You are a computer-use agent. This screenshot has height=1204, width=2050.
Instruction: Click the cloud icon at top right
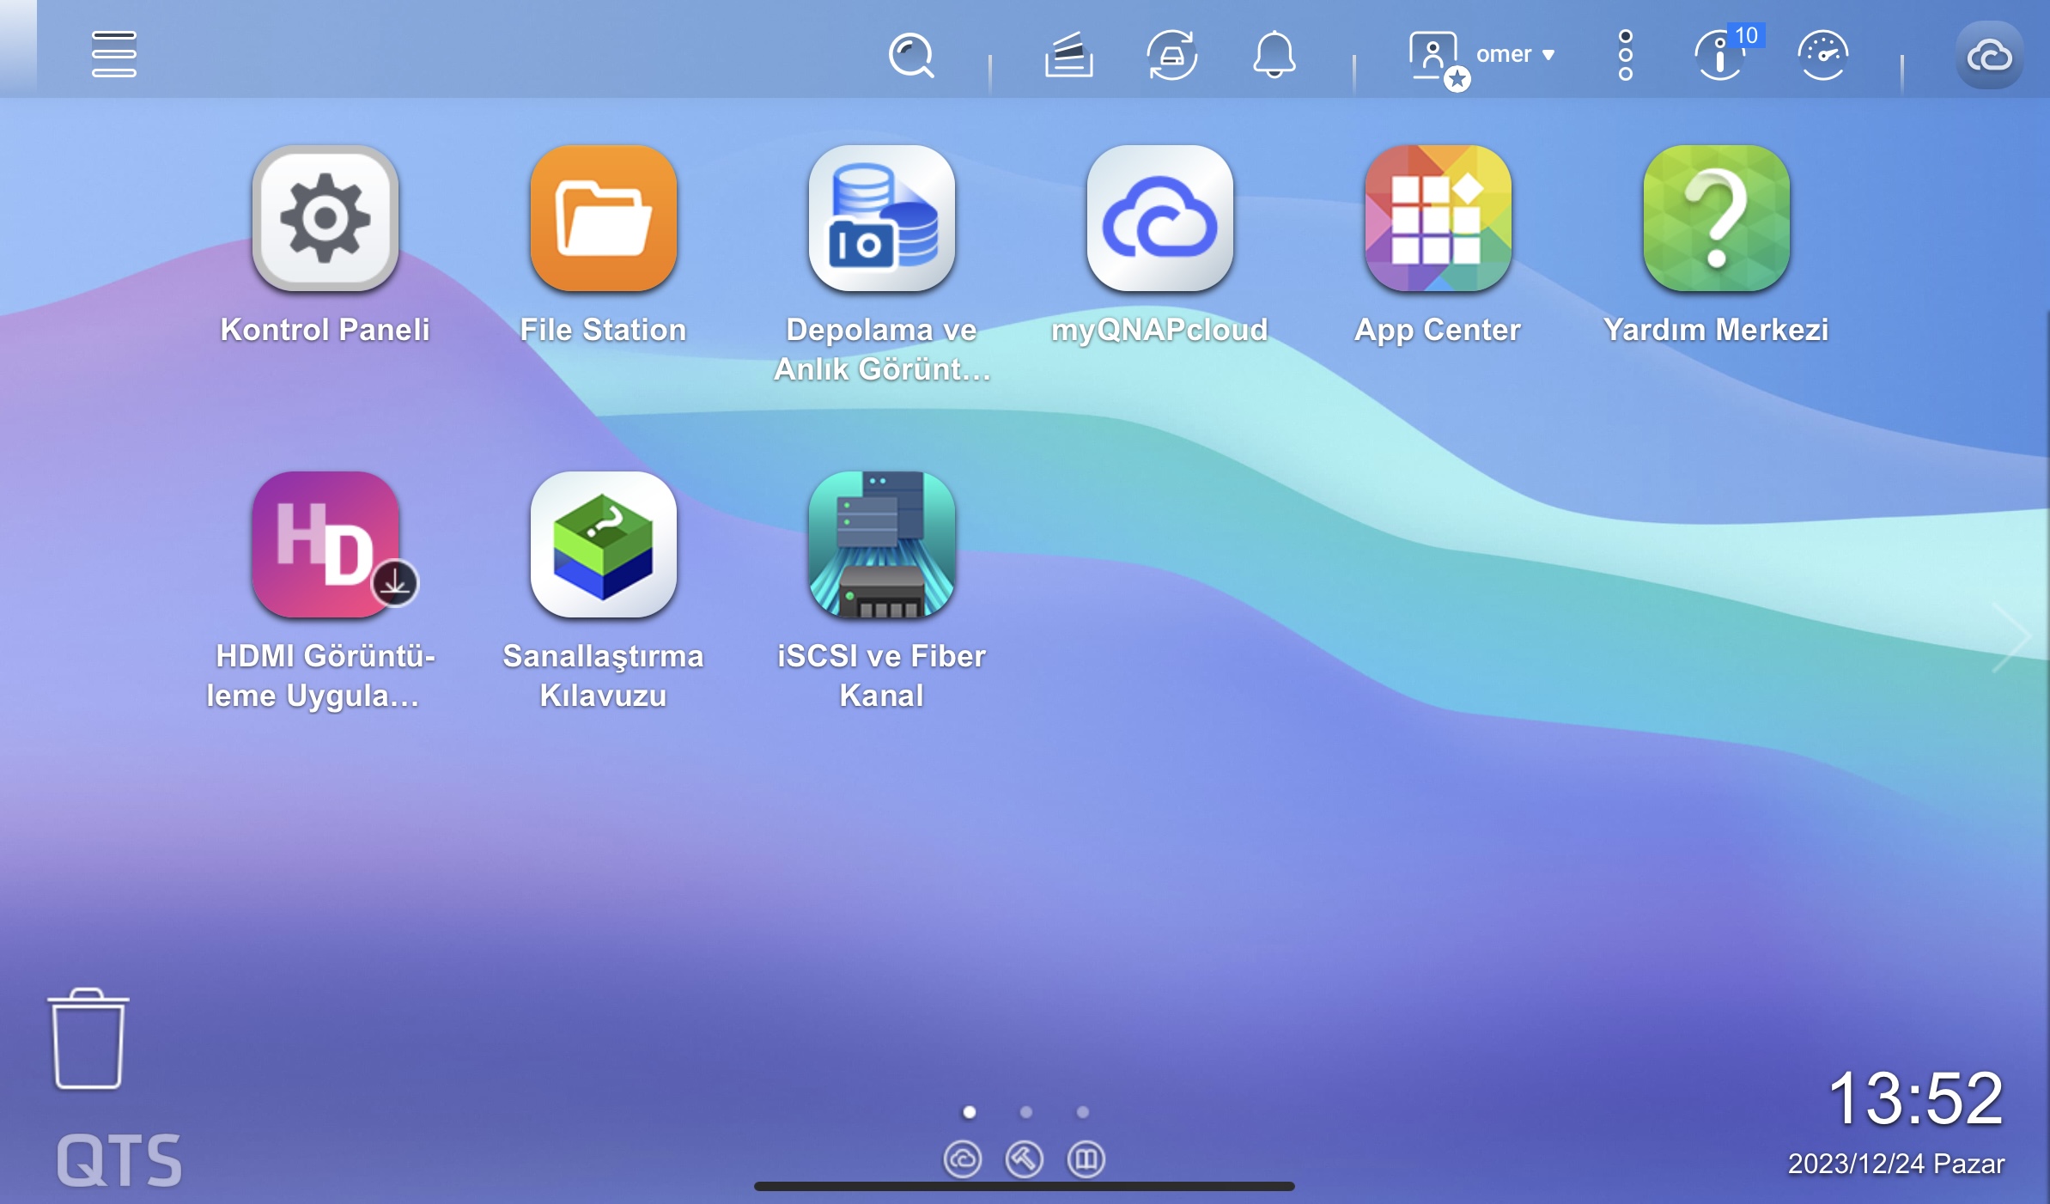(x=1989, y=56)
